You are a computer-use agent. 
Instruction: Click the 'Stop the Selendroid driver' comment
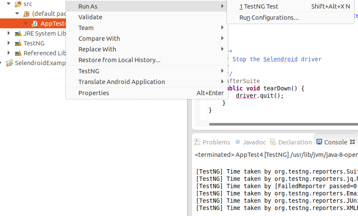click(x=277, y=59)
